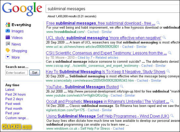The image size is (180, 132).
Task: Open the Images camera icon
Action: coord(7,31)
